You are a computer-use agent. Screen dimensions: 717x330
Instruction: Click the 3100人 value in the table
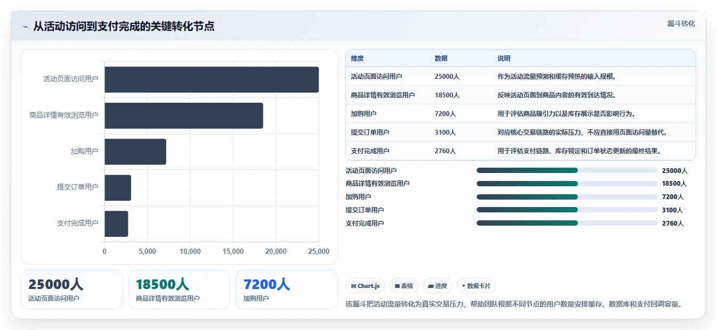coord(445,133)
